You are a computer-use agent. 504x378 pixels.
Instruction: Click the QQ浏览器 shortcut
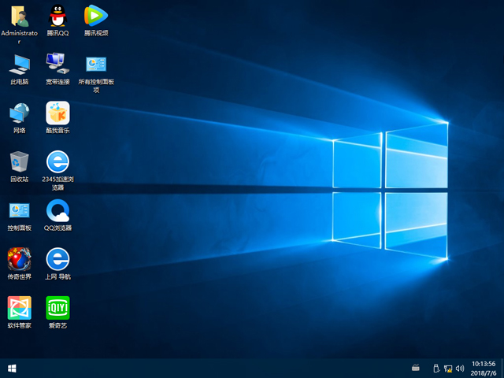(57, 210)
